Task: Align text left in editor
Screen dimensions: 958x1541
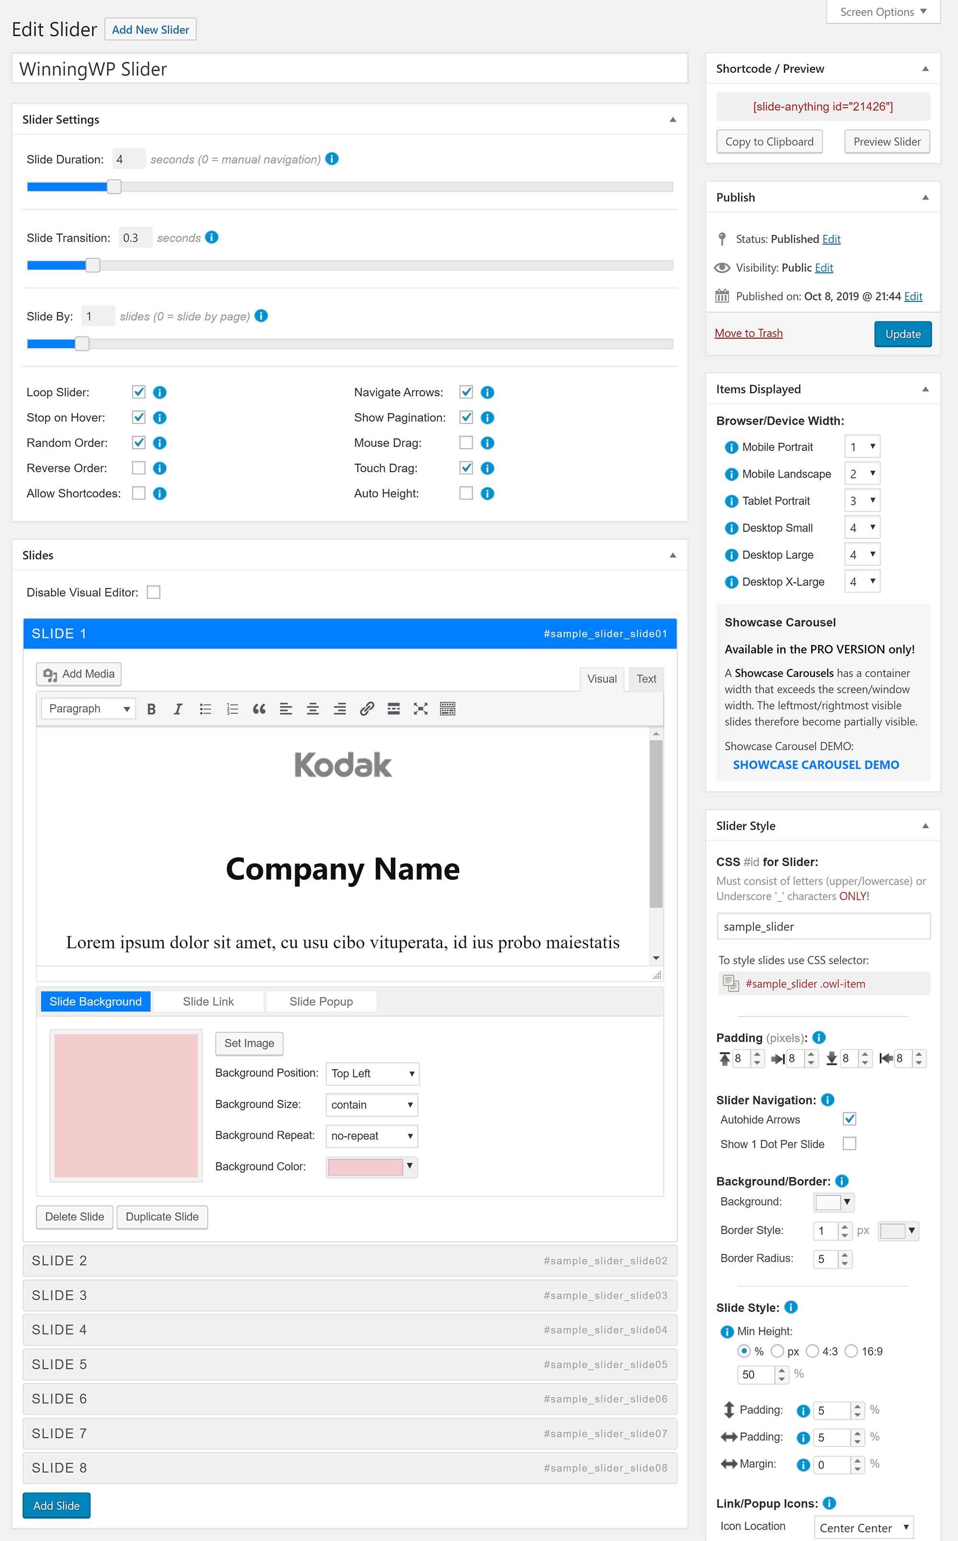Action: [286, 709]
